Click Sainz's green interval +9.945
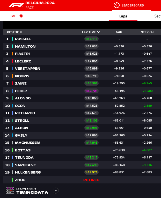The height and width of the screenshot is (198, 161). [x=147, y=83]
